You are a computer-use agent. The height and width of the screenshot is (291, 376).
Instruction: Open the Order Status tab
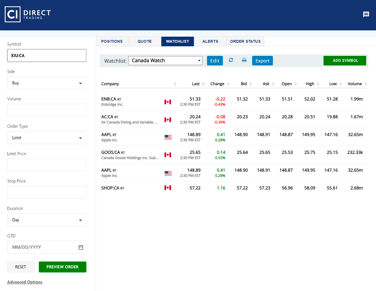point(245,41)
